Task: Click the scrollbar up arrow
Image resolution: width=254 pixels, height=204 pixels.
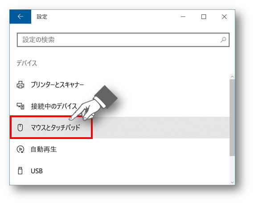Action: click(232, 77)
